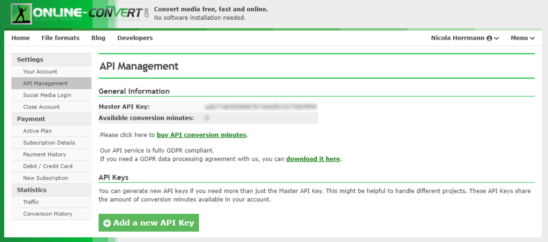This screenshot has width=548, height=242.
Task: Open the Close Account page
Action: [x=51, y=107]
